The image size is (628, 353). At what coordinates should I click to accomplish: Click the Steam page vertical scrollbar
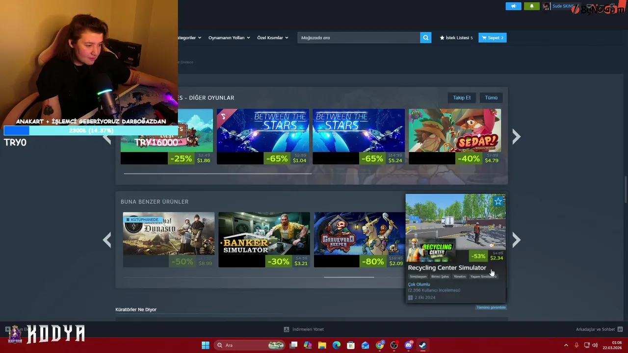[x=625, y=190]
